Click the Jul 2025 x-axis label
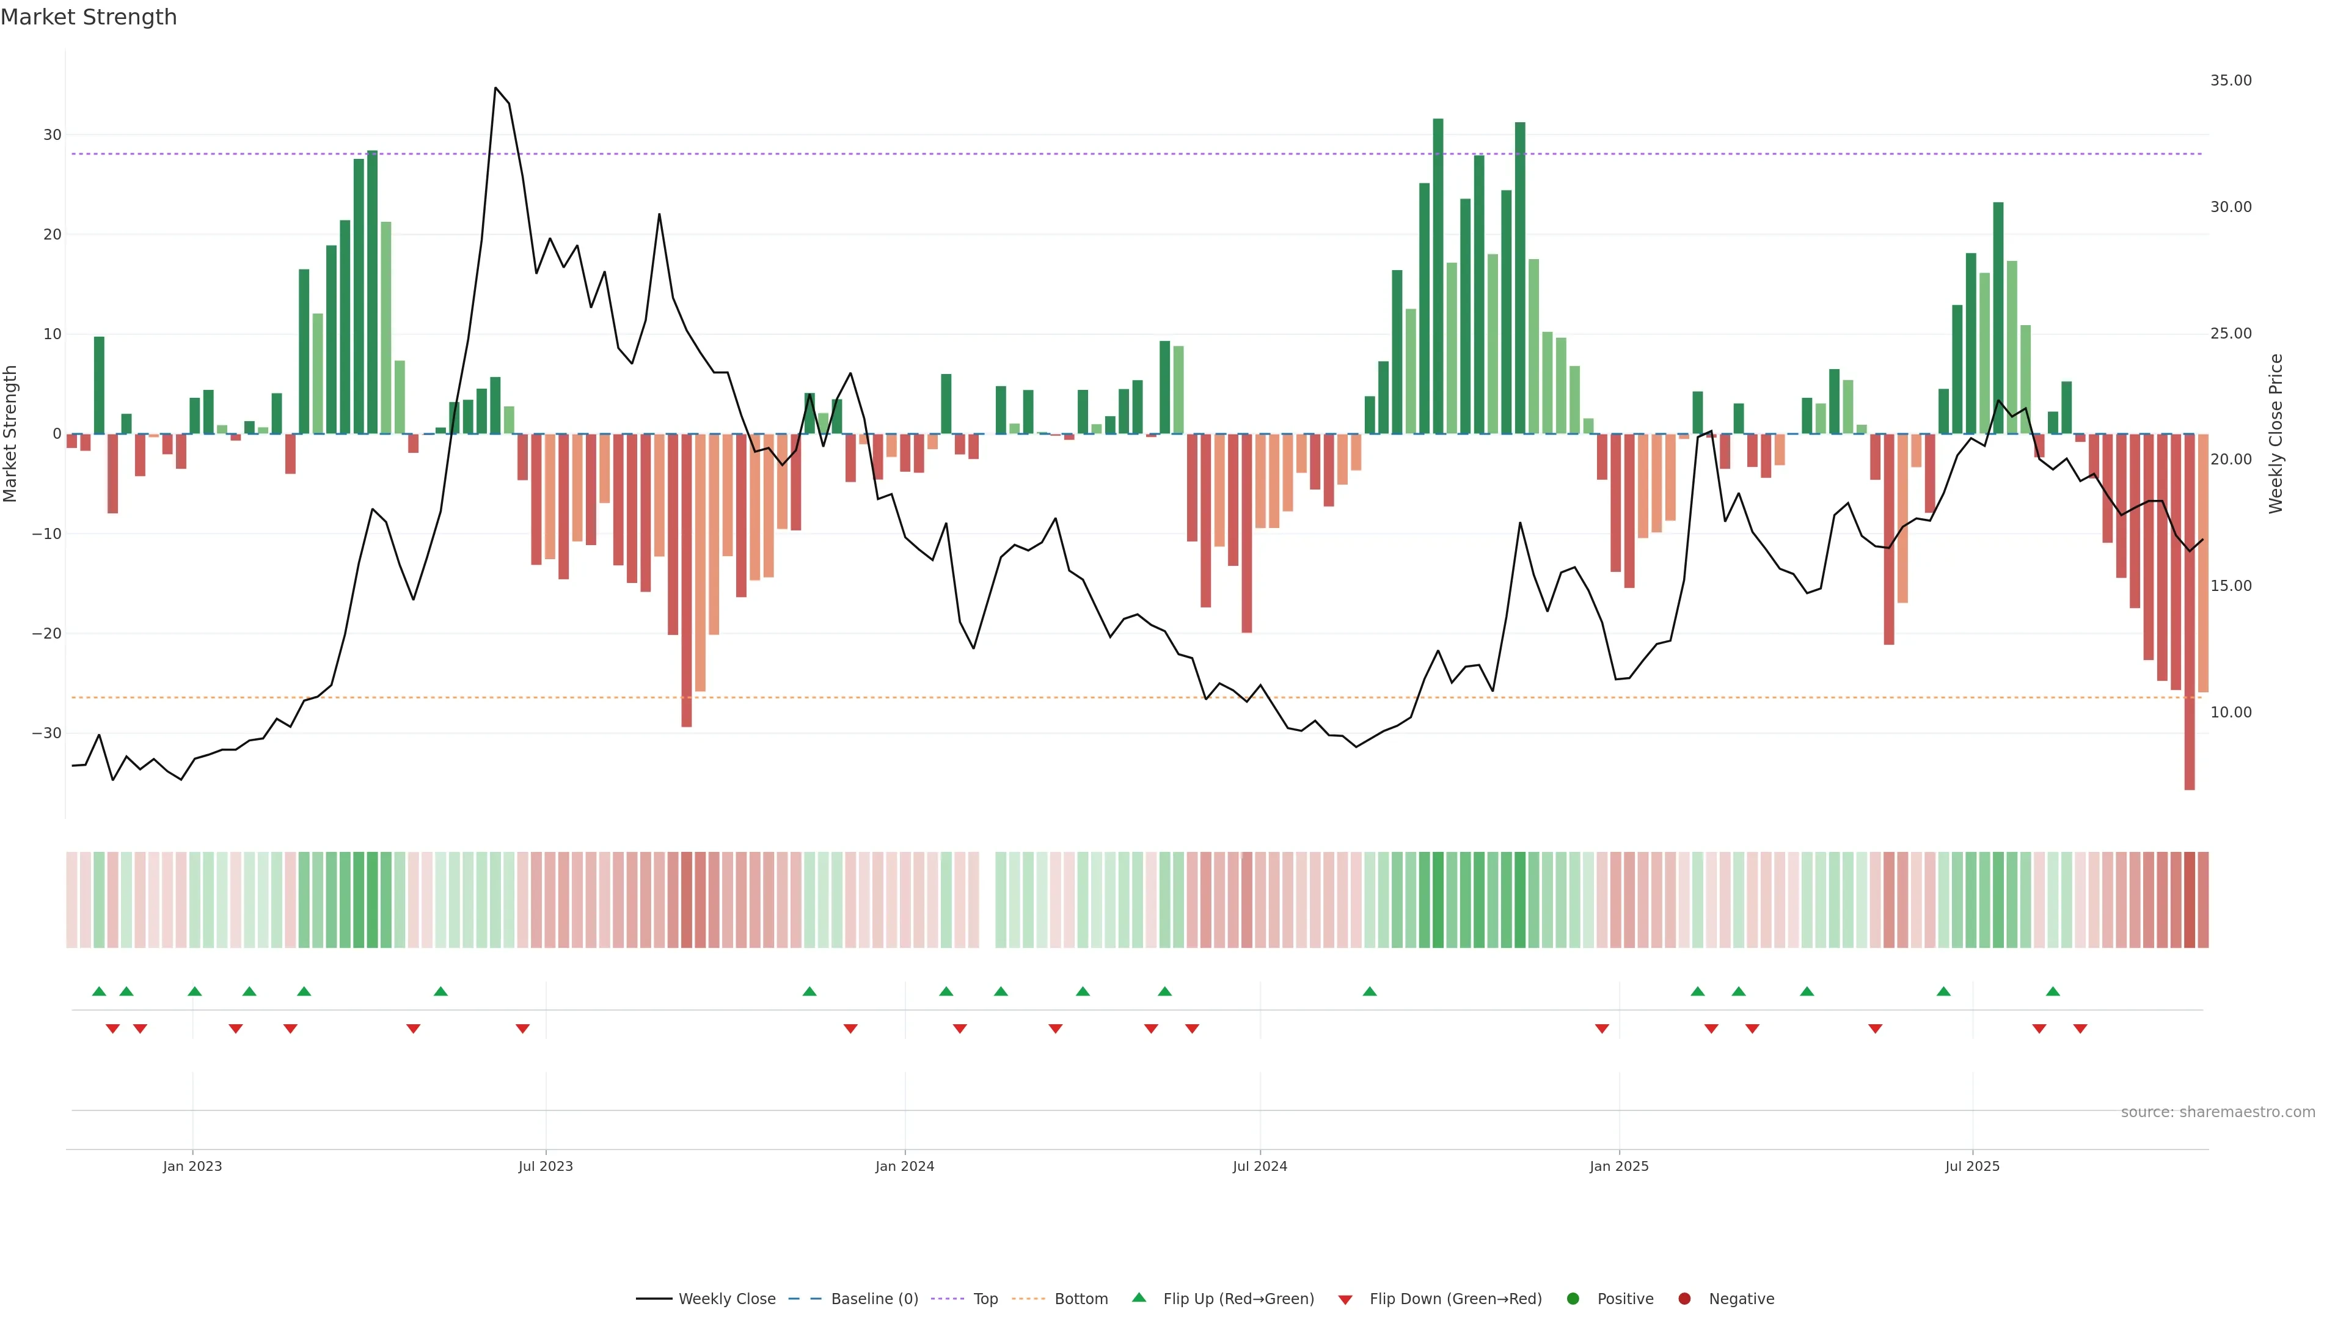The width and height of the screenshot is (2346, 1320). tap(1971, 1166)
